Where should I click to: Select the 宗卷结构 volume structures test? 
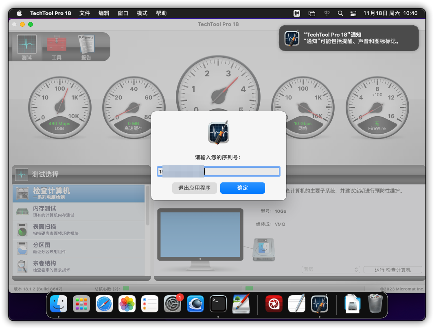(79, 266)
